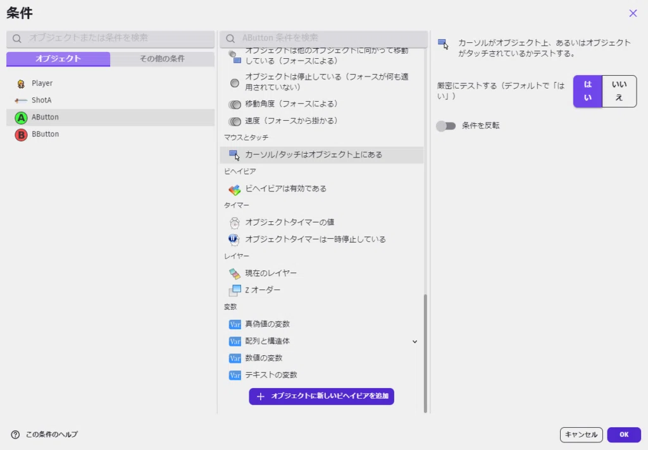This screenshot has height=450, width=648.
Task: Click the 速度 condition icon
Action: tap(235, 121)
